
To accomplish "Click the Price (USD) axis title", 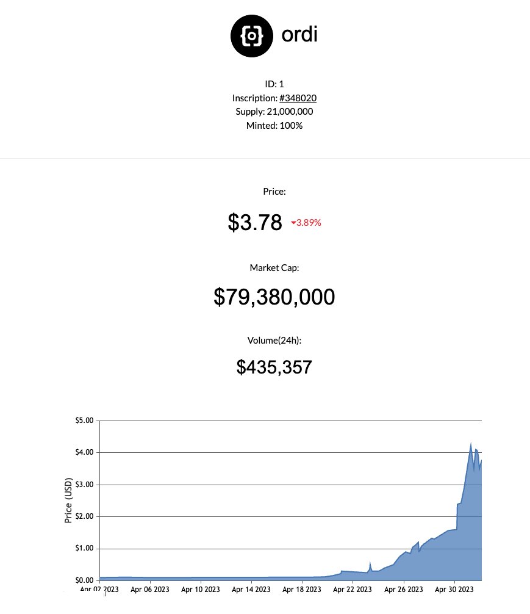I will [x=68, y=500].
